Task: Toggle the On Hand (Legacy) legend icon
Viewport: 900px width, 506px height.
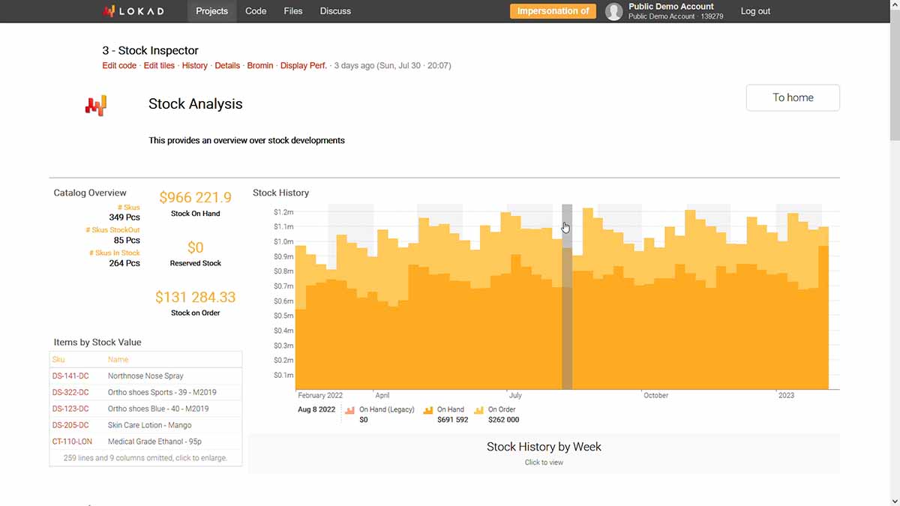Action: (349, 410)
